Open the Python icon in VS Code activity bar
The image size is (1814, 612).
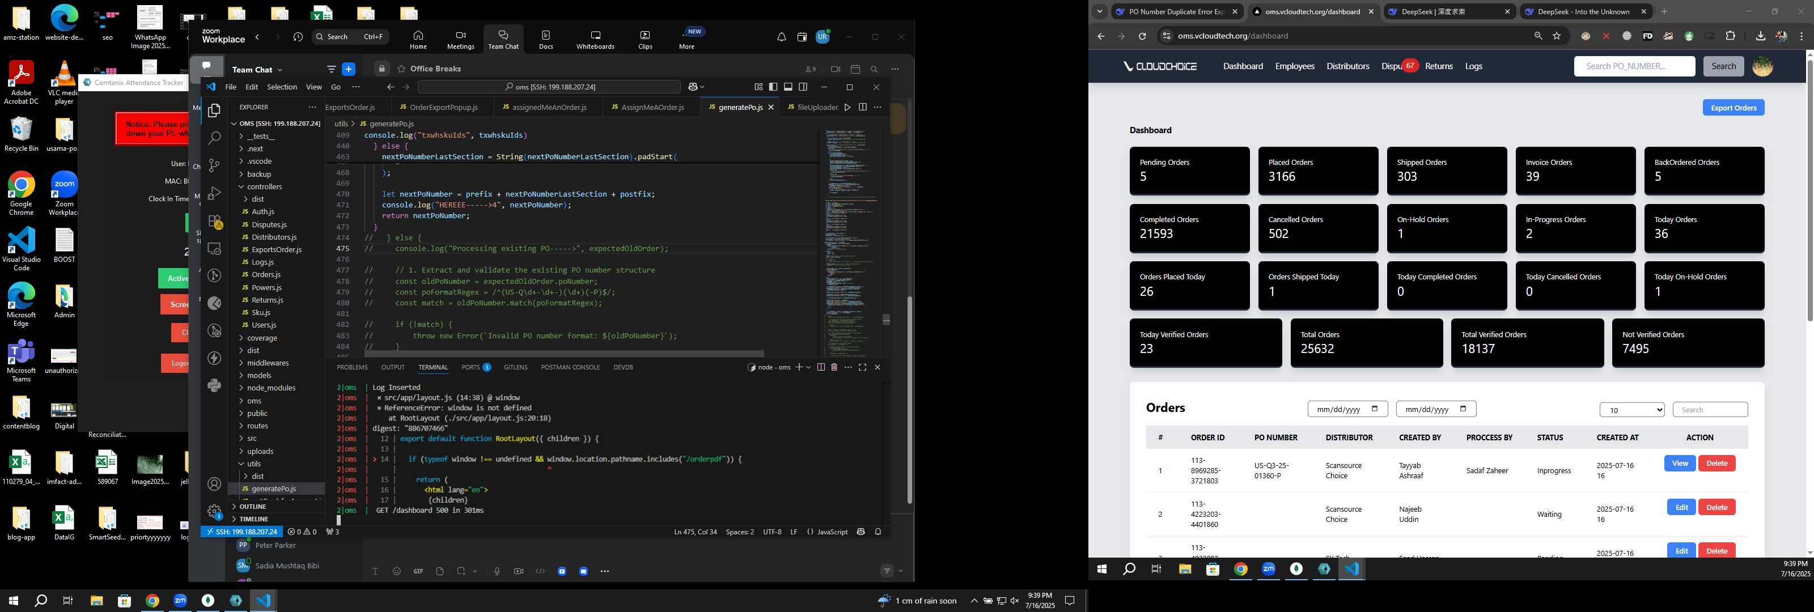coord(214,385)
